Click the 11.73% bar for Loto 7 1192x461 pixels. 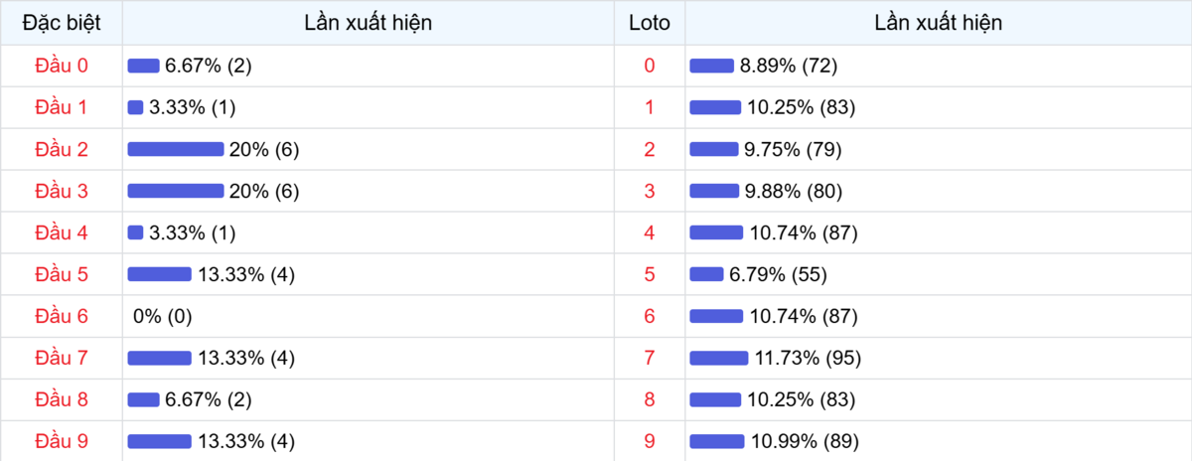(718, 358)
